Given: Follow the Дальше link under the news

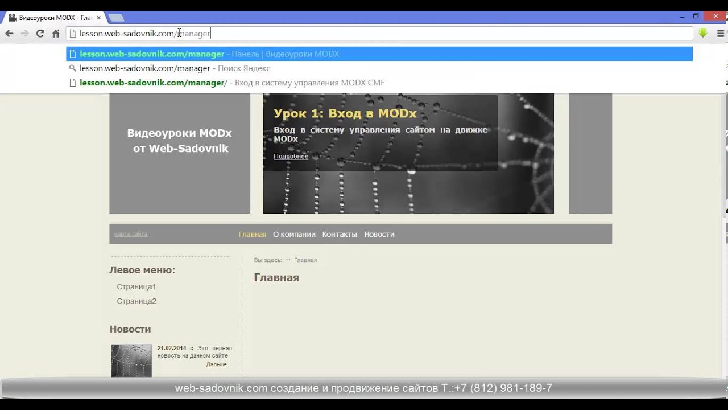Looking at the screenshot, I should pyautogui.click(x=216, y=364).
